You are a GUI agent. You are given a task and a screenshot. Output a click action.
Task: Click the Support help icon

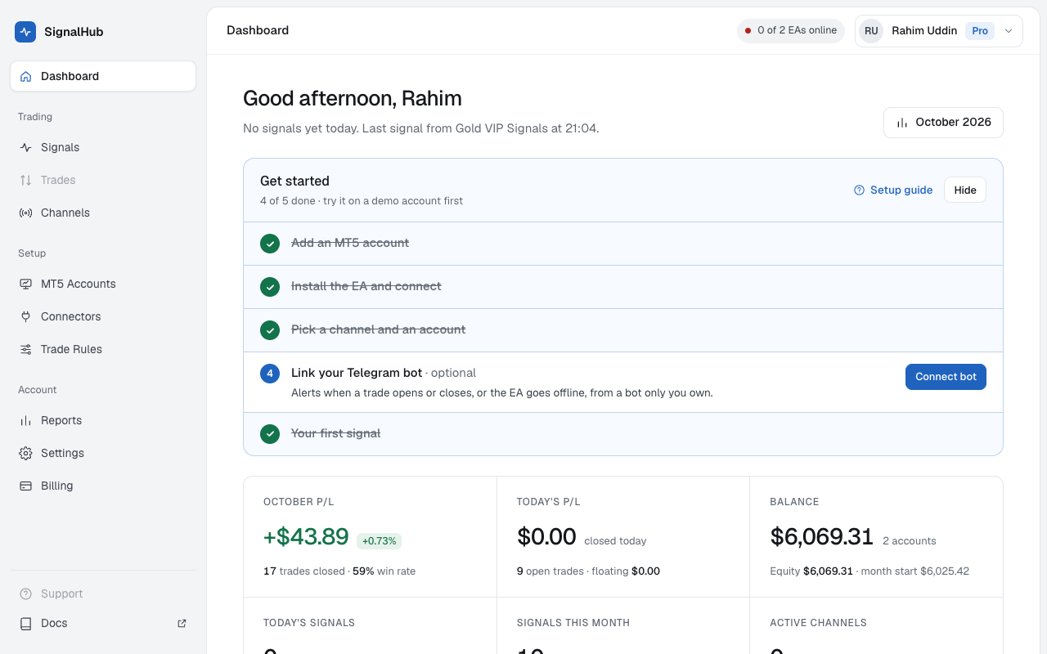point(25,594)
